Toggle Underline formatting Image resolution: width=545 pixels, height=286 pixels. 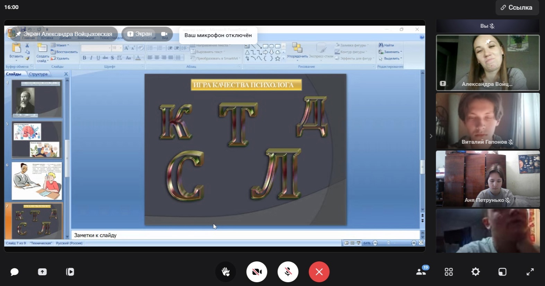click(98, 58)
